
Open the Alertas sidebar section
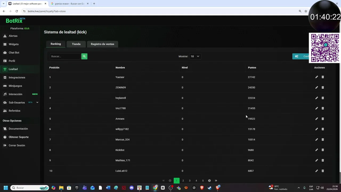(13, 36)
